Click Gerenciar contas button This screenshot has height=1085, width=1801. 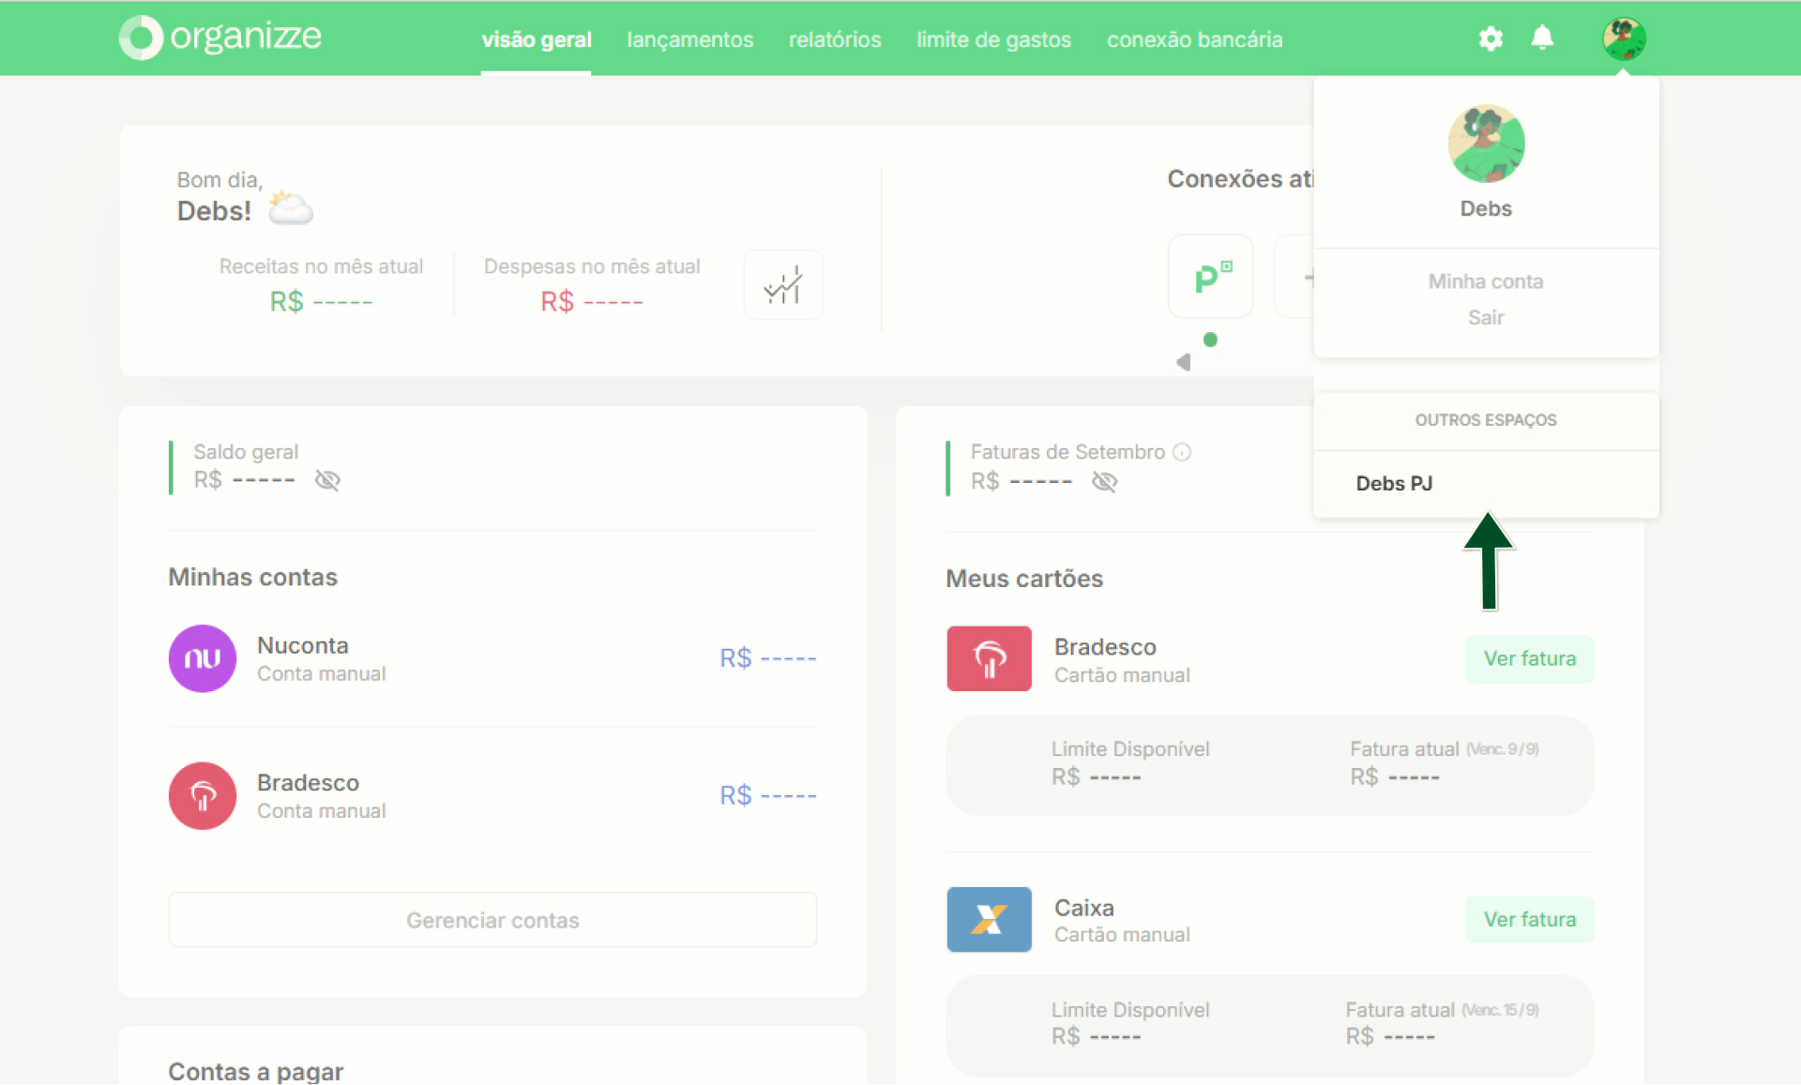pyautogui.click(x=492, y=920)
